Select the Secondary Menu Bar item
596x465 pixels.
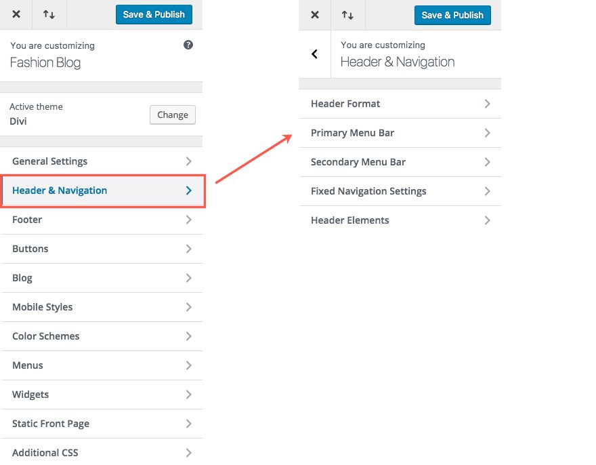tap(400, 162)
